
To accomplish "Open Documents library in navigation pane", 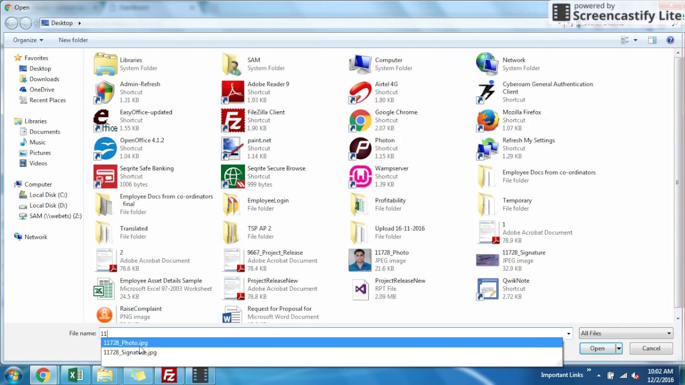I will (x=44, y=132).
